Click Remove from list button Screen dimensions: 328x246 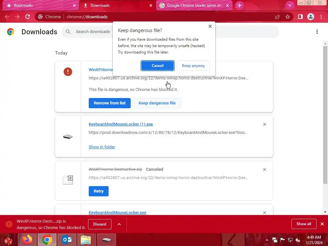pos(110,103)
